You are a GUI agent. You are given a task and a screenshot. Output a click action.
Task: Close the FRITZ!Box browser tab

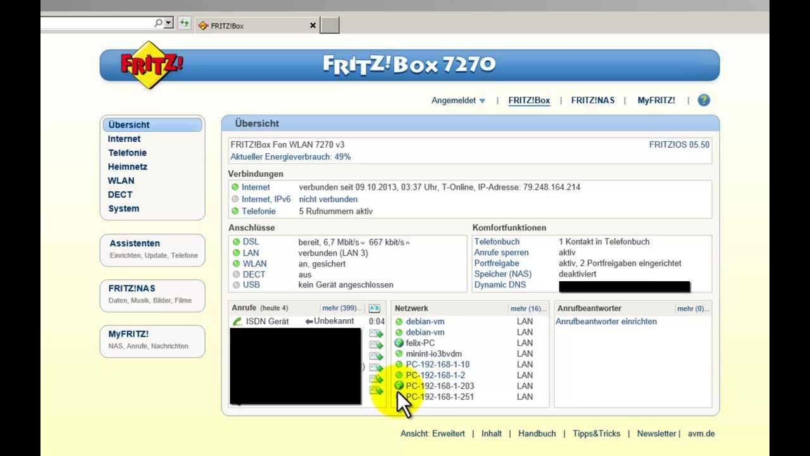click(x=313, y=25)
